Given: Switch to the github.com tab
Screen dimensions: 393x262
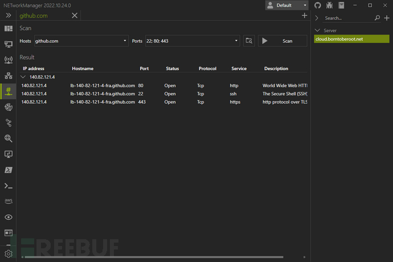Looking at the screenshot, I should click(34, 15).
